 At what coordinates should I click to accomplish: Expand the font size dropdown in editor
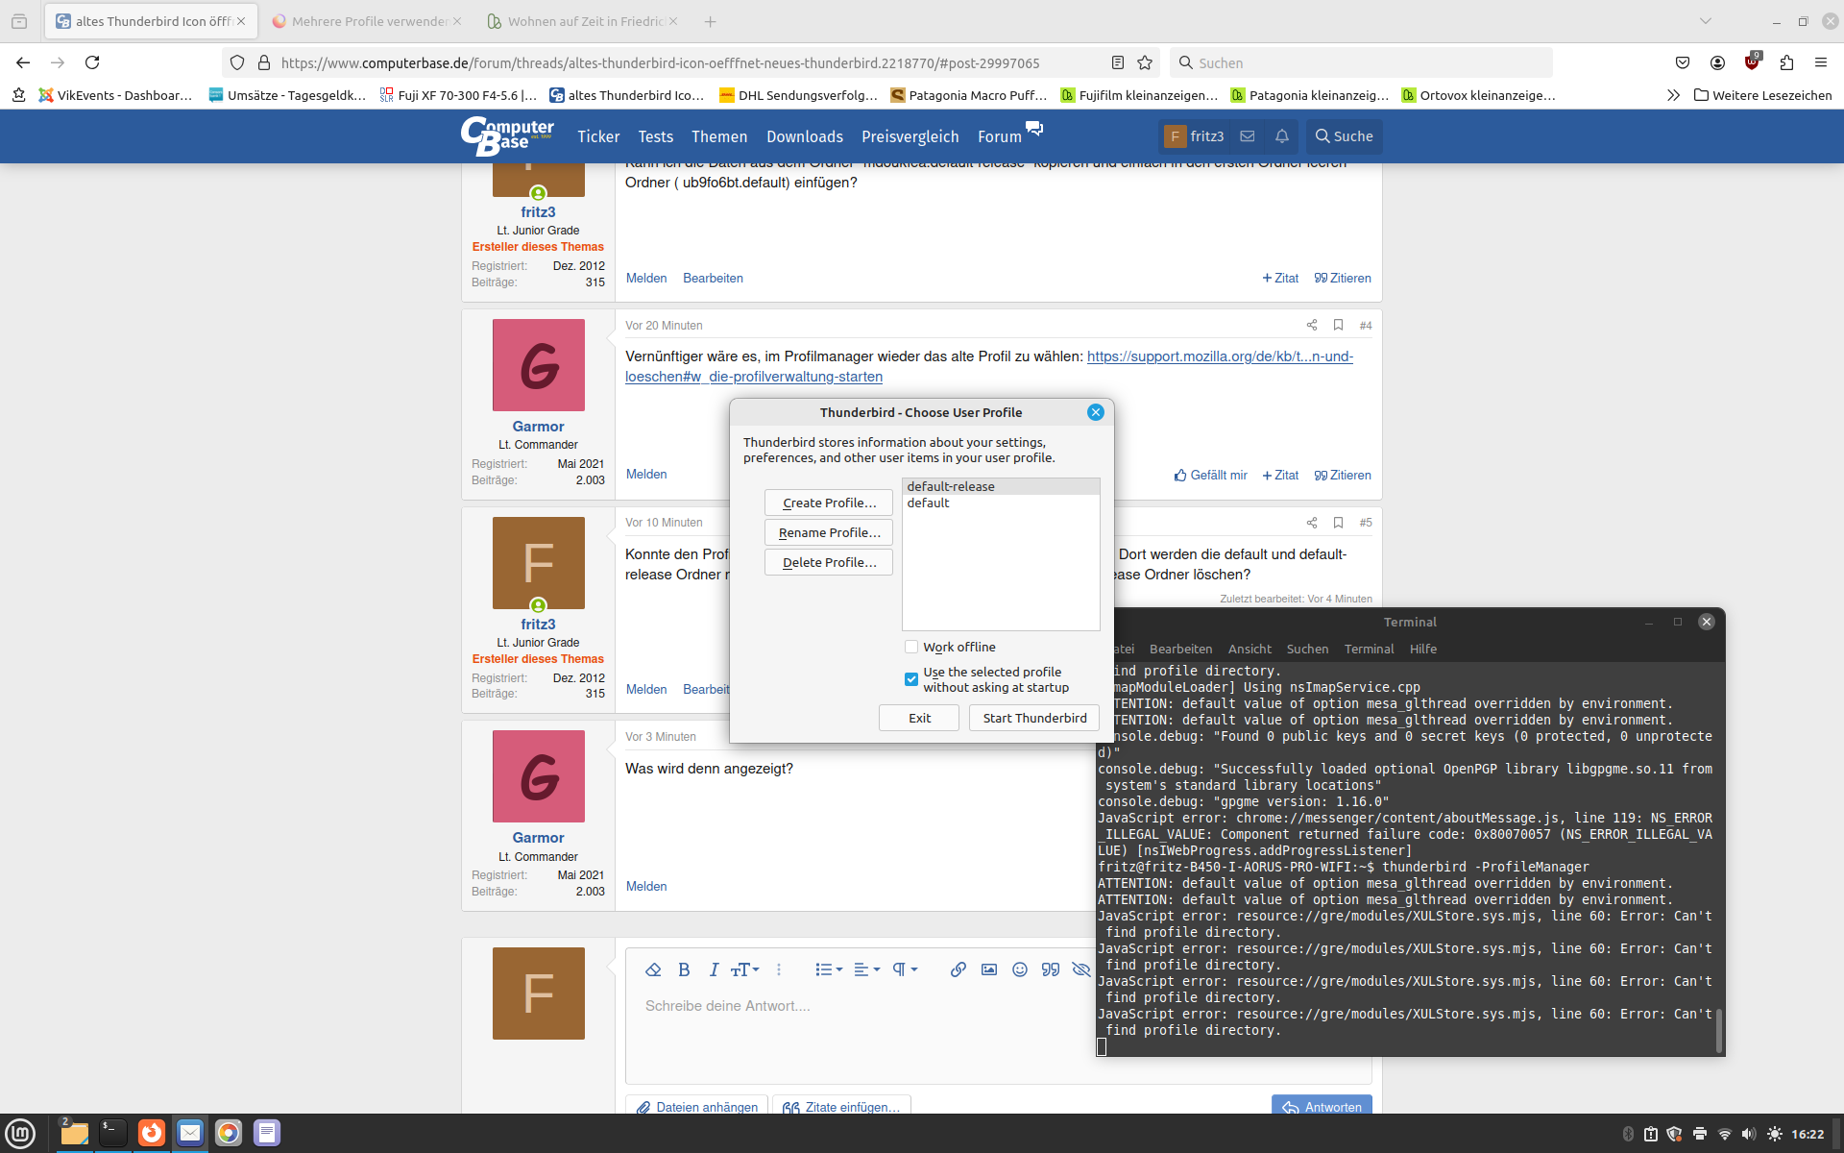[x=744, y=969]
